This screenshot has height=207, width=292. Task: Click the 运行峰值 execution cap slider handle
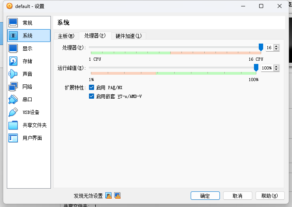click(x=256, y=68)
